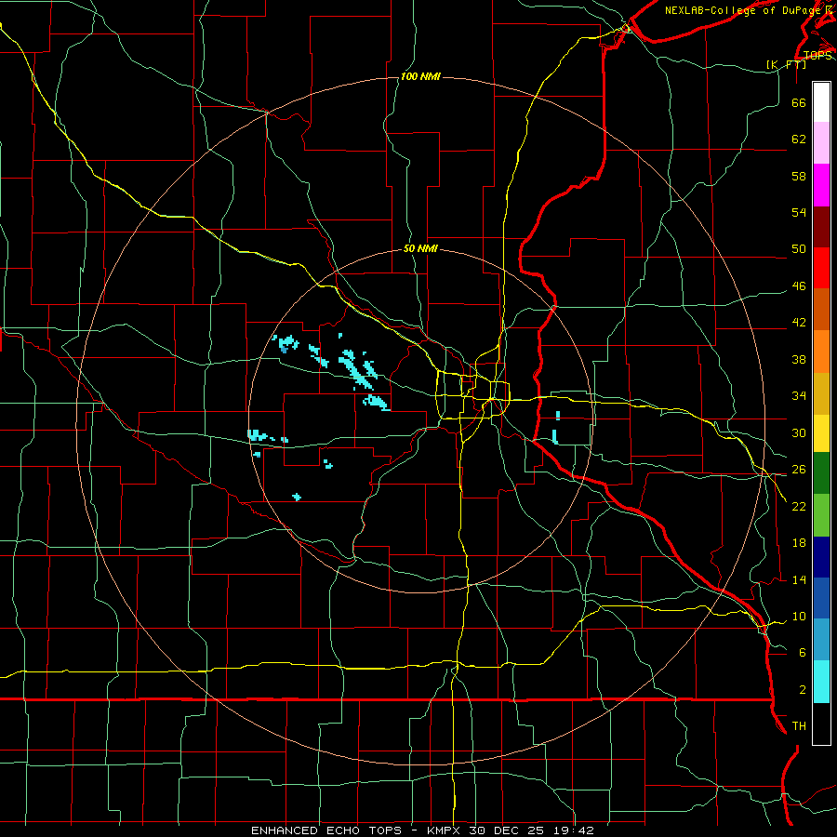Click legend value "38"
The width and height of the screenshot is (837, 837).
point(799,359)
